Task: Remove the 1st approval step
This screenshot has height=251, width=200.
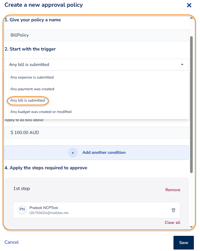Action: point(173,190)
